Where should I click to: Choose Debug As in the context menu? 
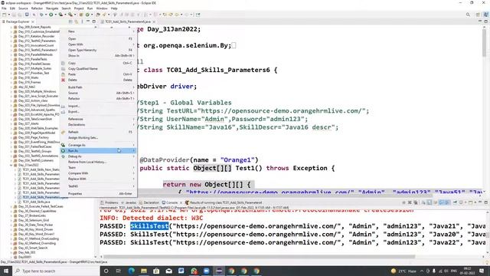pos(99,156)
